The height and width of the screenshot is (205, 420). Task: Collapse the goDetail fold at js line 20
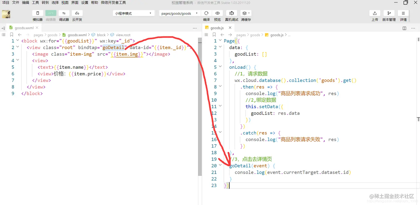click(x=220, y=165)
